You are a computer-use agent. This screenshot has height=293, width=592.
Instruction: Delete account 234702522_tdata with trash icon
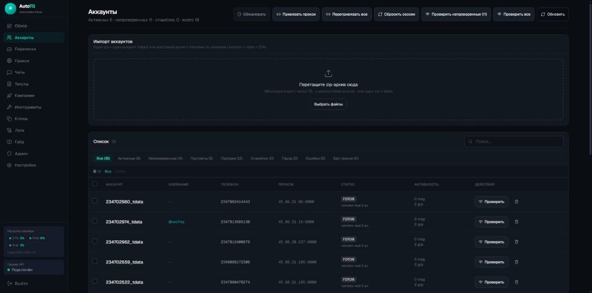(x=516, y=282)
